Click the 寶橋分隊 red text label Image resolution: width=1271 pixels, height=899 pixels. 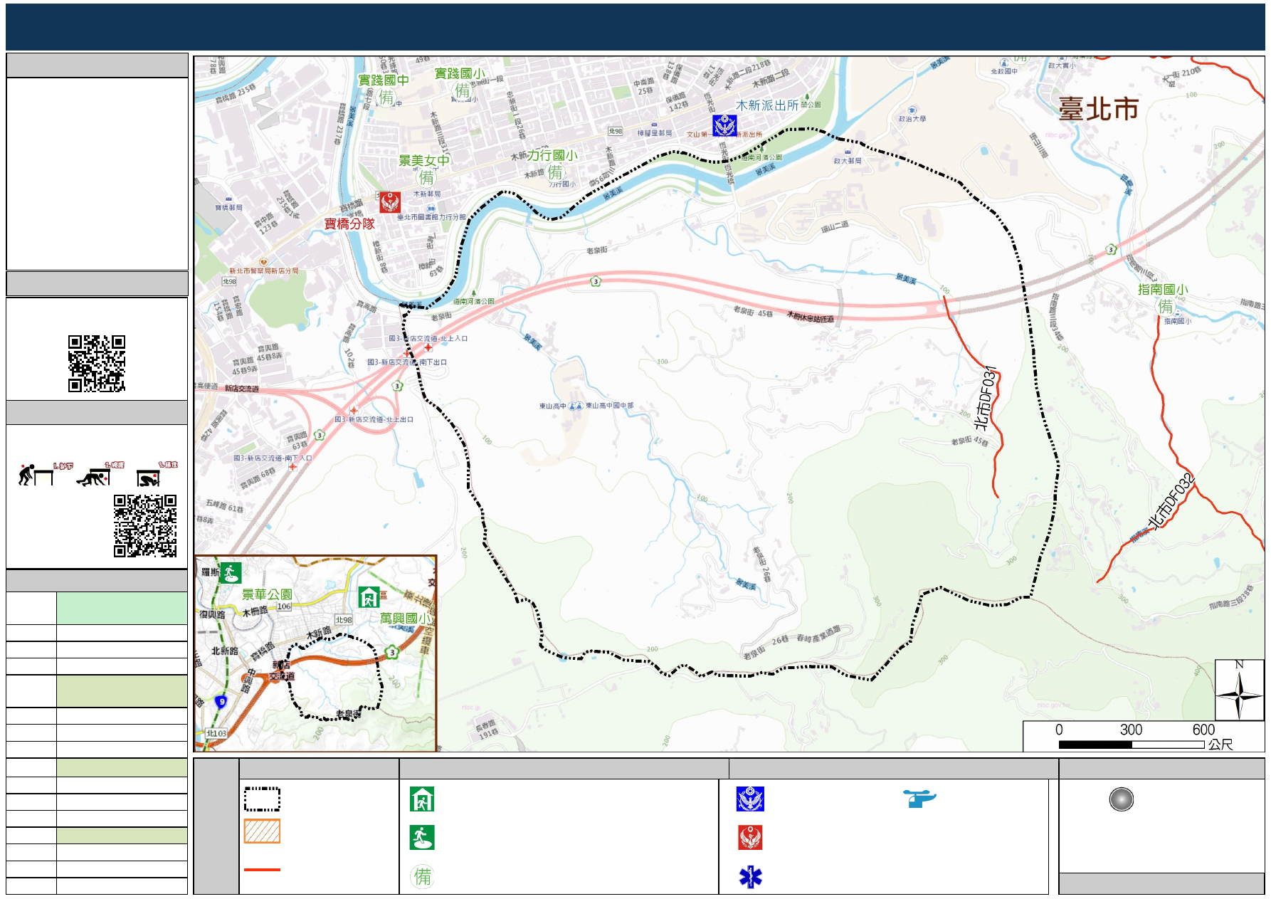click(x=349, y=224)
